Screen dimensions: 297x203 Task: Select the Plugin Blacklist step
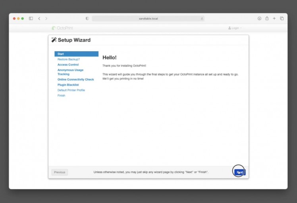[x=68, y=85]
